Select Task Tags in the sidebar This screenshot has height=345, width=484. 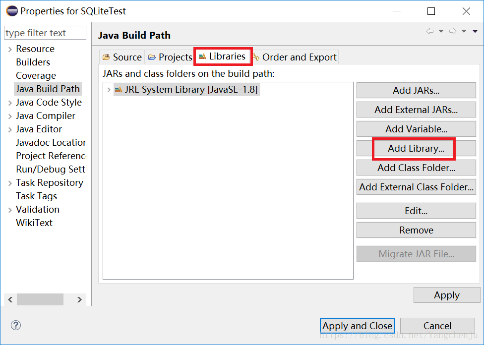point(36,196)
